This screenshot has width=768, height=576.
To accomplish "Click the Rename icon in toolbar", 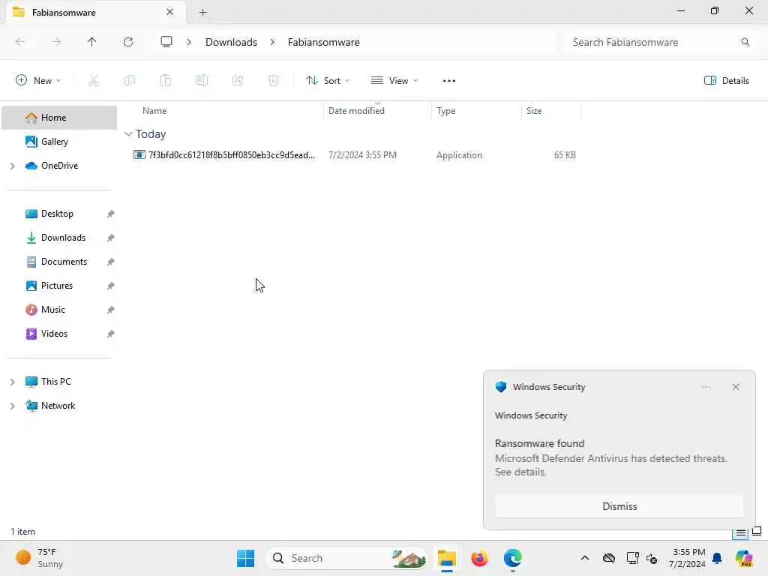I will (201, 80).
